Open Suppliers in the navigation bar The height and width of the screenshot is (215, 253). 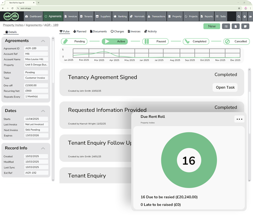coord(103,17)
